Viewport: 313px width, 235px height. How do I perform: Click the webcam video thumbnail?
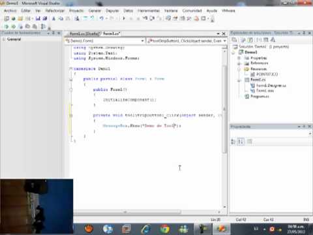coord(37,207)
